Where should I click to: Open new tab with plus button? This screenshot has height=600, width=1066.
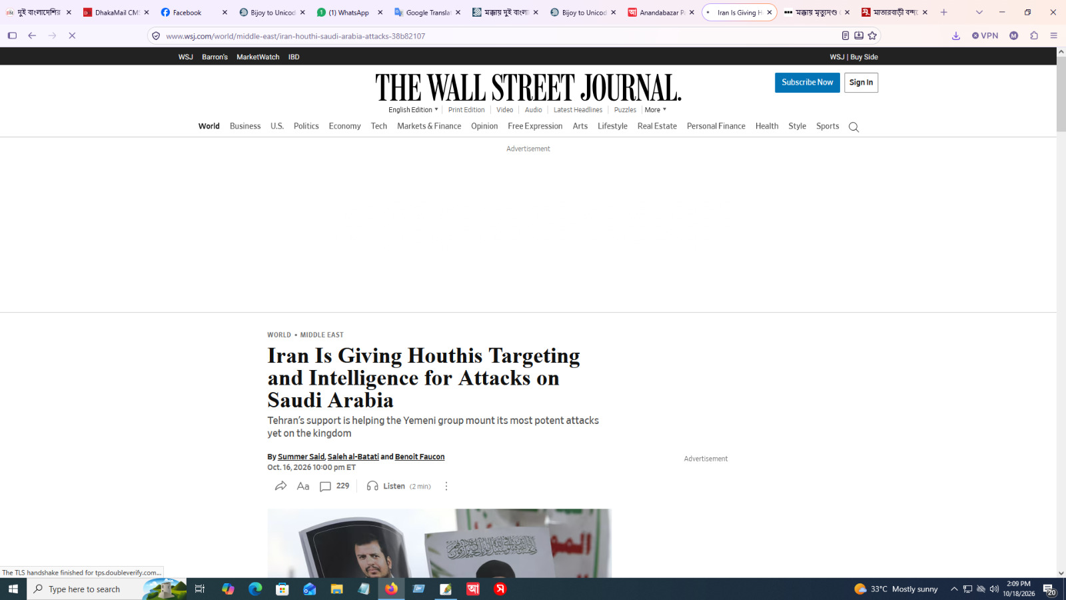(x=943, y=12)
